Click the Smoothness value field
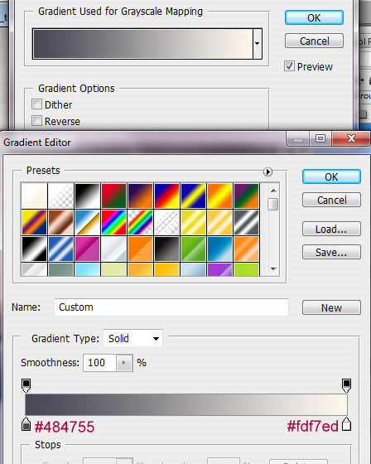The image size is (371, 464). click(x=99, y=363)
